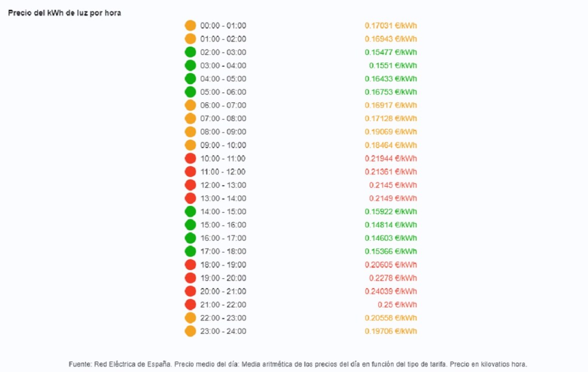Click the green dot beside 05:00 - 06:00
588x372 pixels.
[190, 92]
